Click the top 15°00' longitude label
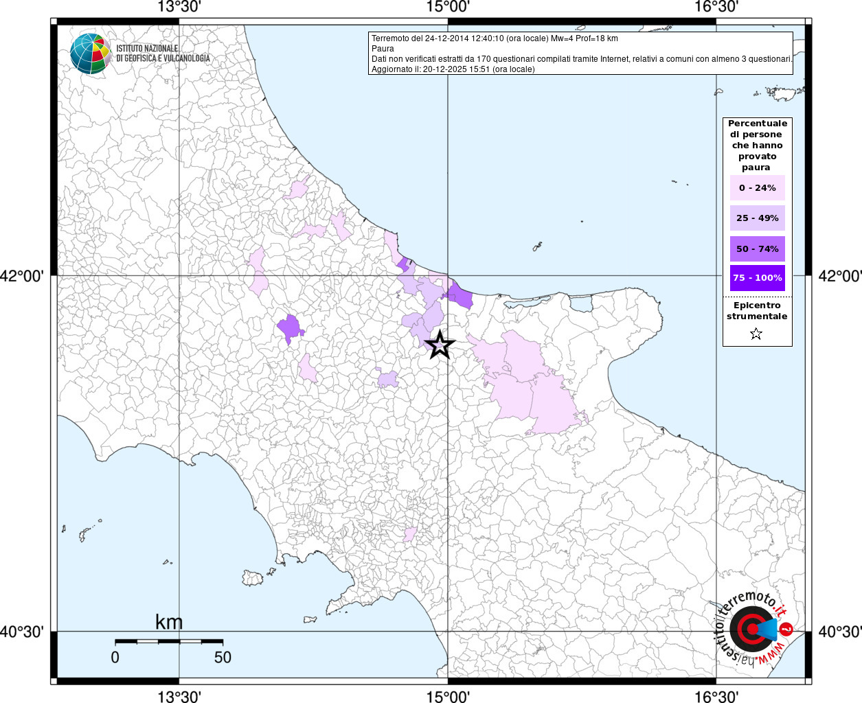Viewport: 862px width, 703px height. pyautogui.click(x=448, y=7)
